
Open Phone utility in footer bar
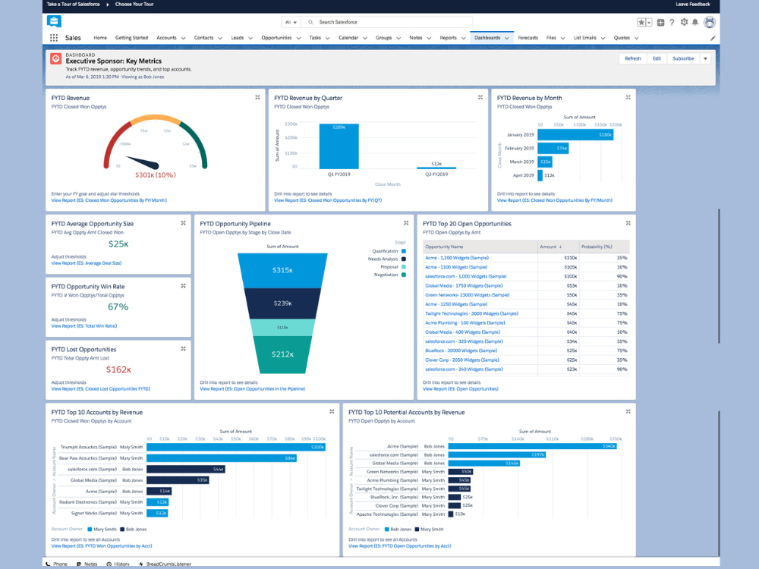[57, 564]
